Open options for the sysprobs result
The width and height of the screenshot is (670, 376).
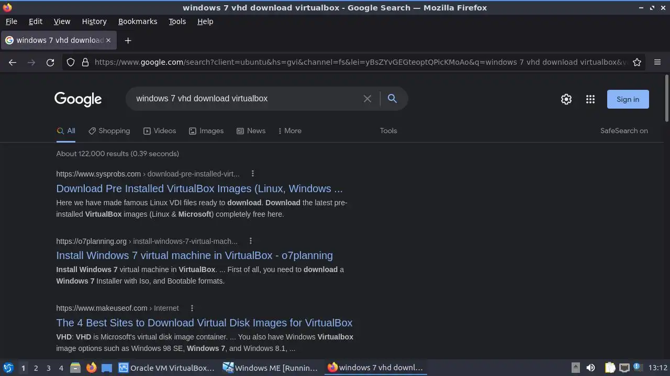click(x=252, y=173)
